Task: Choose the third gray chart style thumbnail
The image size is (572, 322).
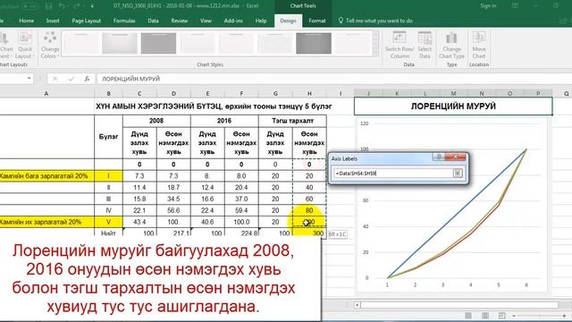Action: click(159, 43)
